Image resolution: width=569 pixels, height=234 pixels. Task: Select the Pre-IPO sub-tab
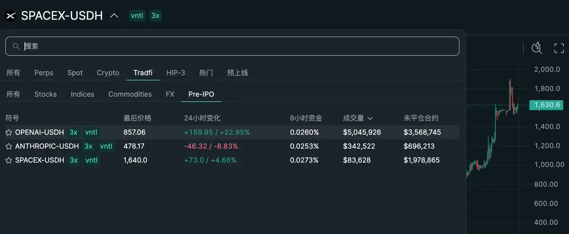coord(201,94)
